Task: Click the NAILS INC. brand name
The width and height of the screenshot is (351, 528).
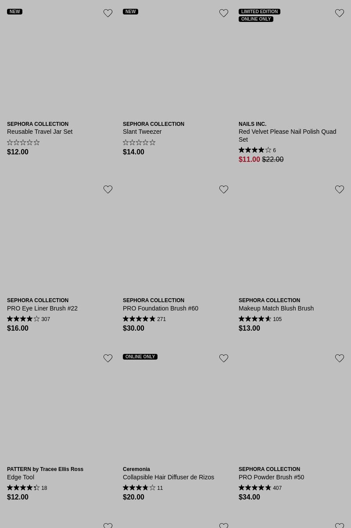Action: (252, 124)
